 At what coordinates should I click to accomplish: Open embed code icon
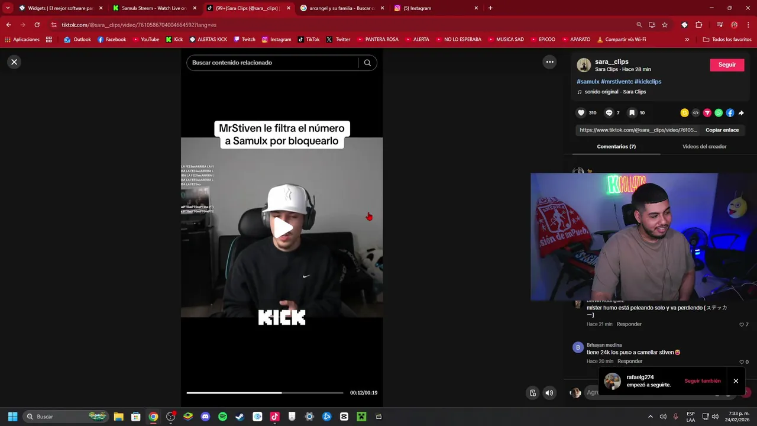pyautogui.click(x=695, y=112)
